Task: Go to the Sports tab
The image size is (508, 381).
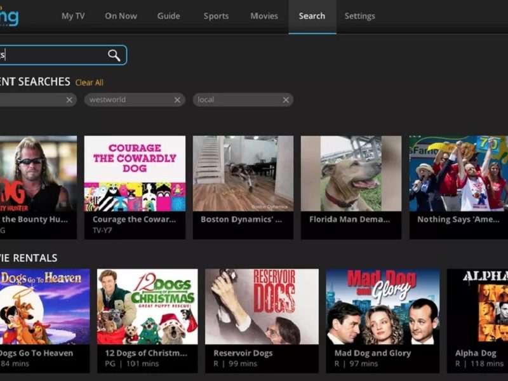Action: point(216,16)
